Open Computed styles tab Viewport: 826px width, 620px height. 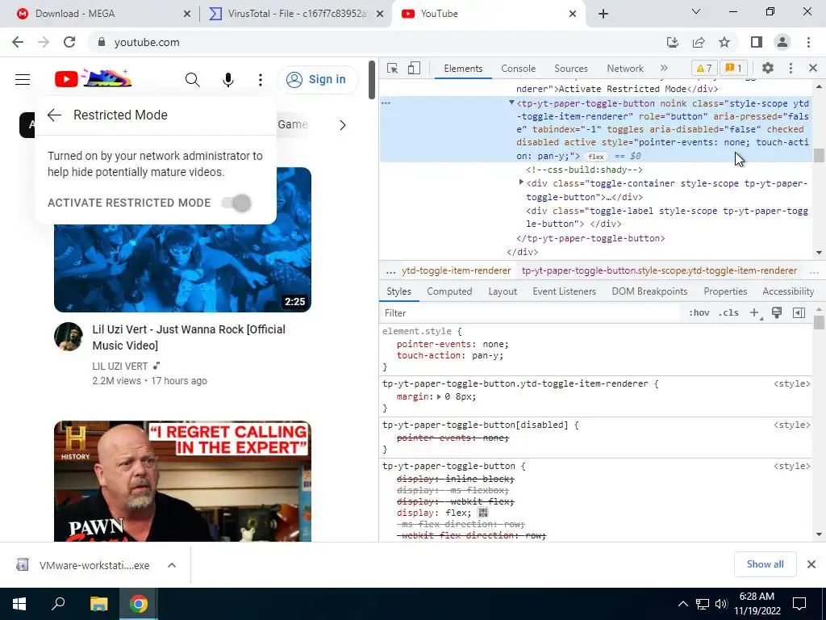(x=449, y=291)
